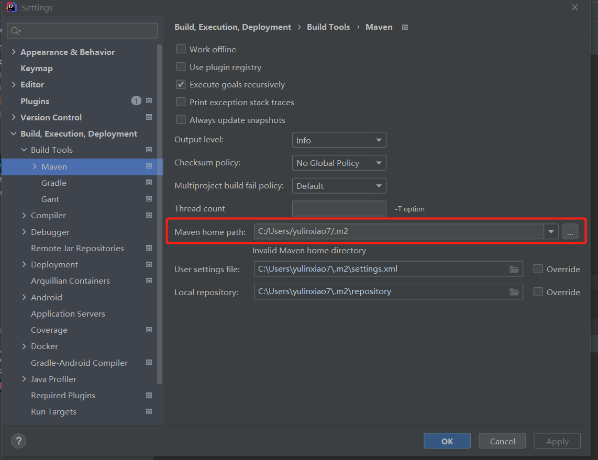Image resolution: width=598 pixels, height=460 pixels.
Task: Click the project-level icon beside Arquillian Containers
Action: pyautogui.click(x=149, y=281)
